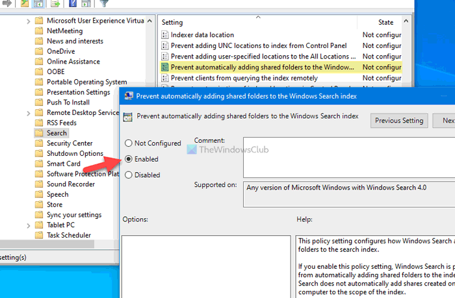Click the policy setting icon beside dialog heading

pos(127,117)
